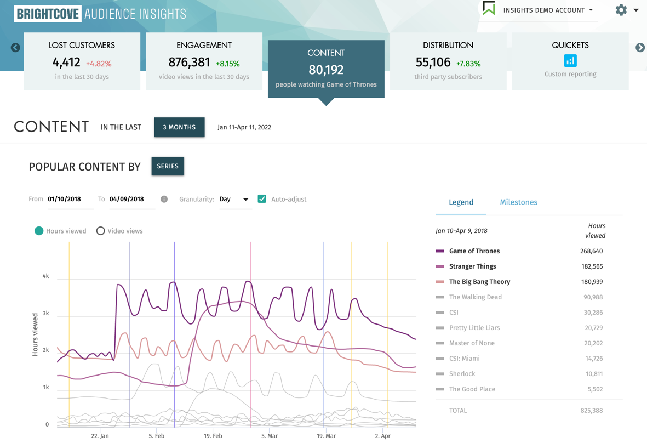Click the Brightcove account bookmark logo icon
The width and height of the screenshot is (647, 443).
click(489, 8)
